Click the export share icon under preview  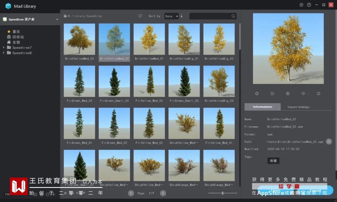[x=319, y=94]
